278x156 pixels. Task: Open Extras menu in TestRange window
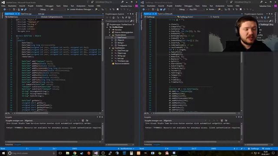pos(205,6)
